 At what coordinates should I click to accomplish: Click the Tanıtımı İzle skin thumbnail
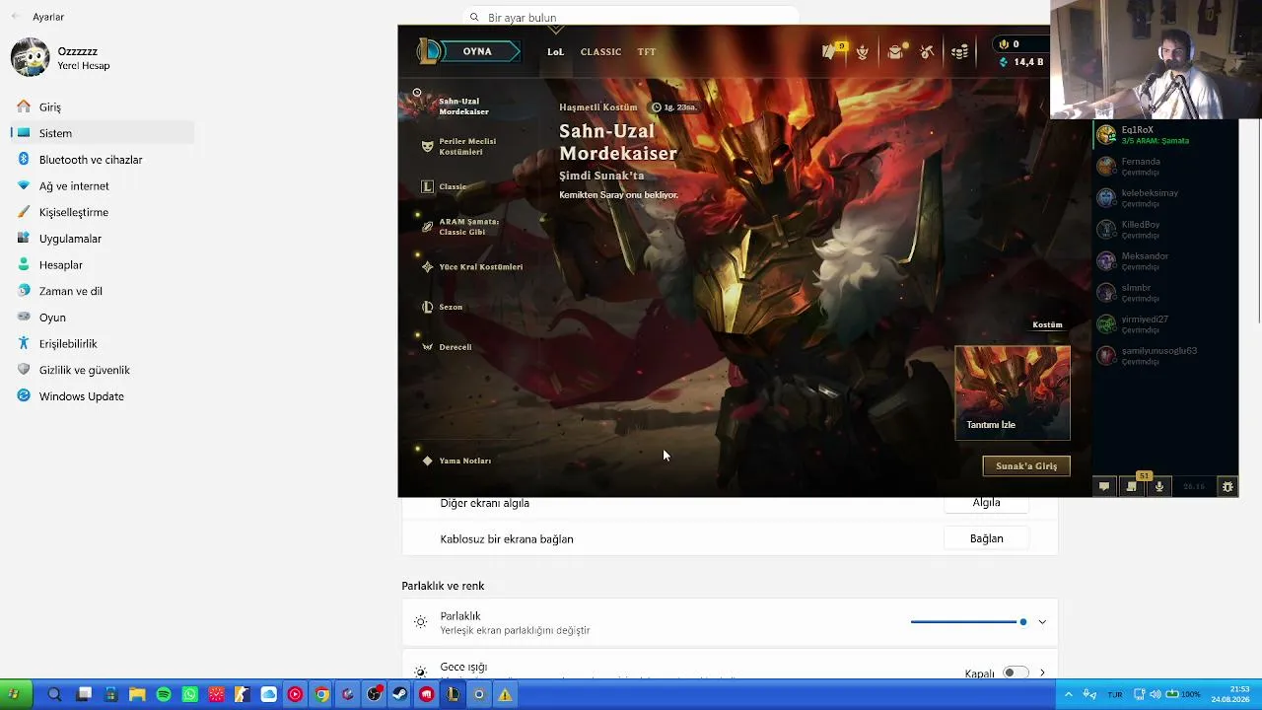coord(1013,392)
